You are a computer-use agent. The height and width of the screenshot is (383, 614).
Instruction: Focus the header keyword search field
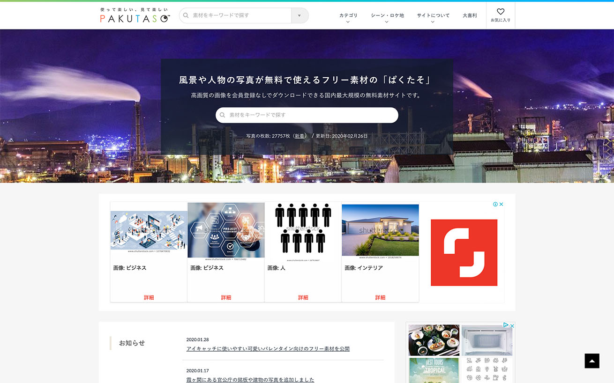(240, 15)
